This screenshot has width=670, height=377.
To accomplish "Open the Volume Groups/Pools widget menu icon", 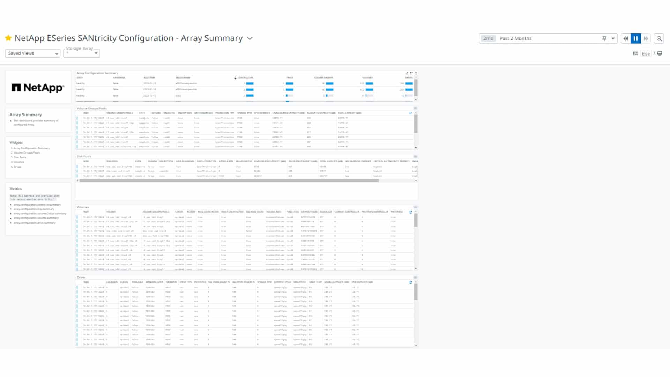I will click(415, 108).
